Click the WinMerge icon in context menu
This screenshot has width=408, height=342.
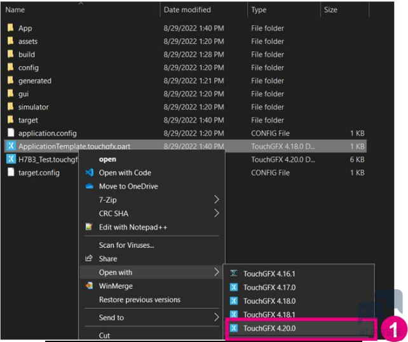pyautogui.click(x=89, y=286)
